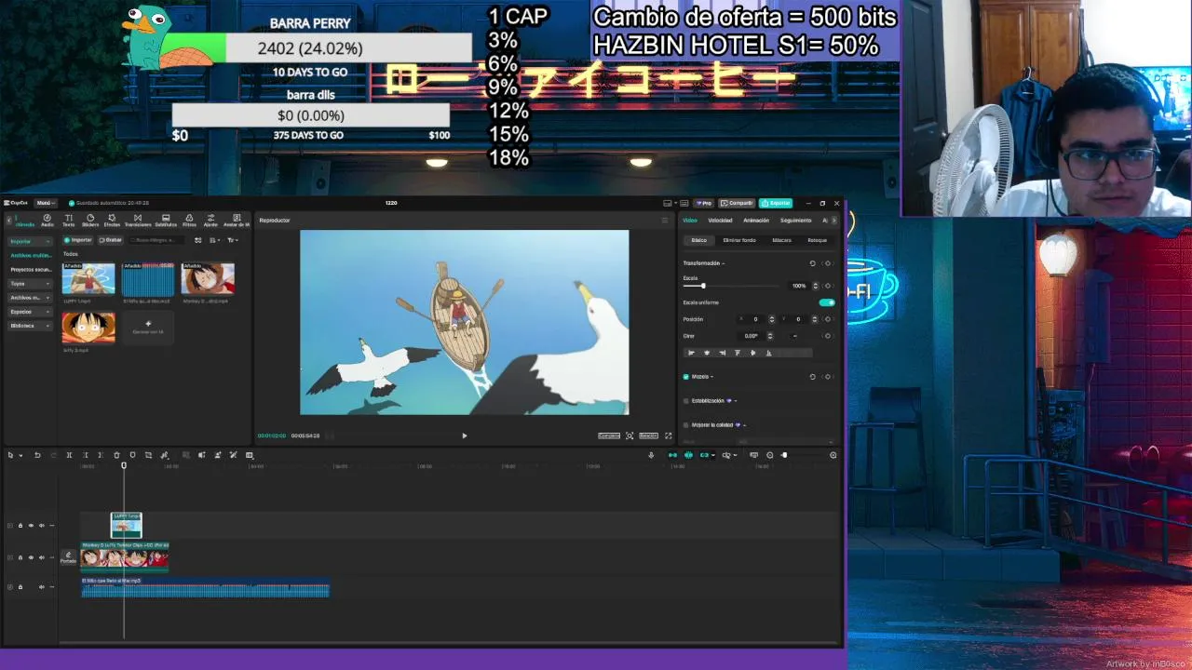Click the timeline zoom slider handle
1192x670 pixels.
[x=784, y=455]
